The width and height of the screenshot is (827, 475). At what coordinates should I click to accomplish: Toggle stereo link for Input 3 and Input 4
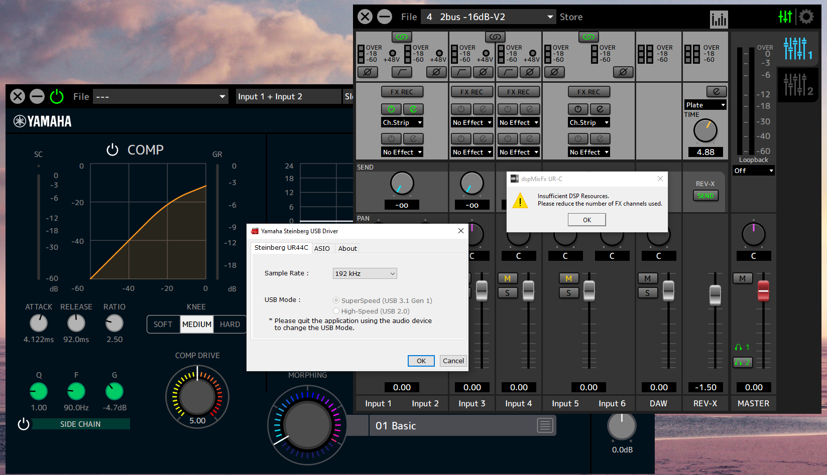coord(495,37)
